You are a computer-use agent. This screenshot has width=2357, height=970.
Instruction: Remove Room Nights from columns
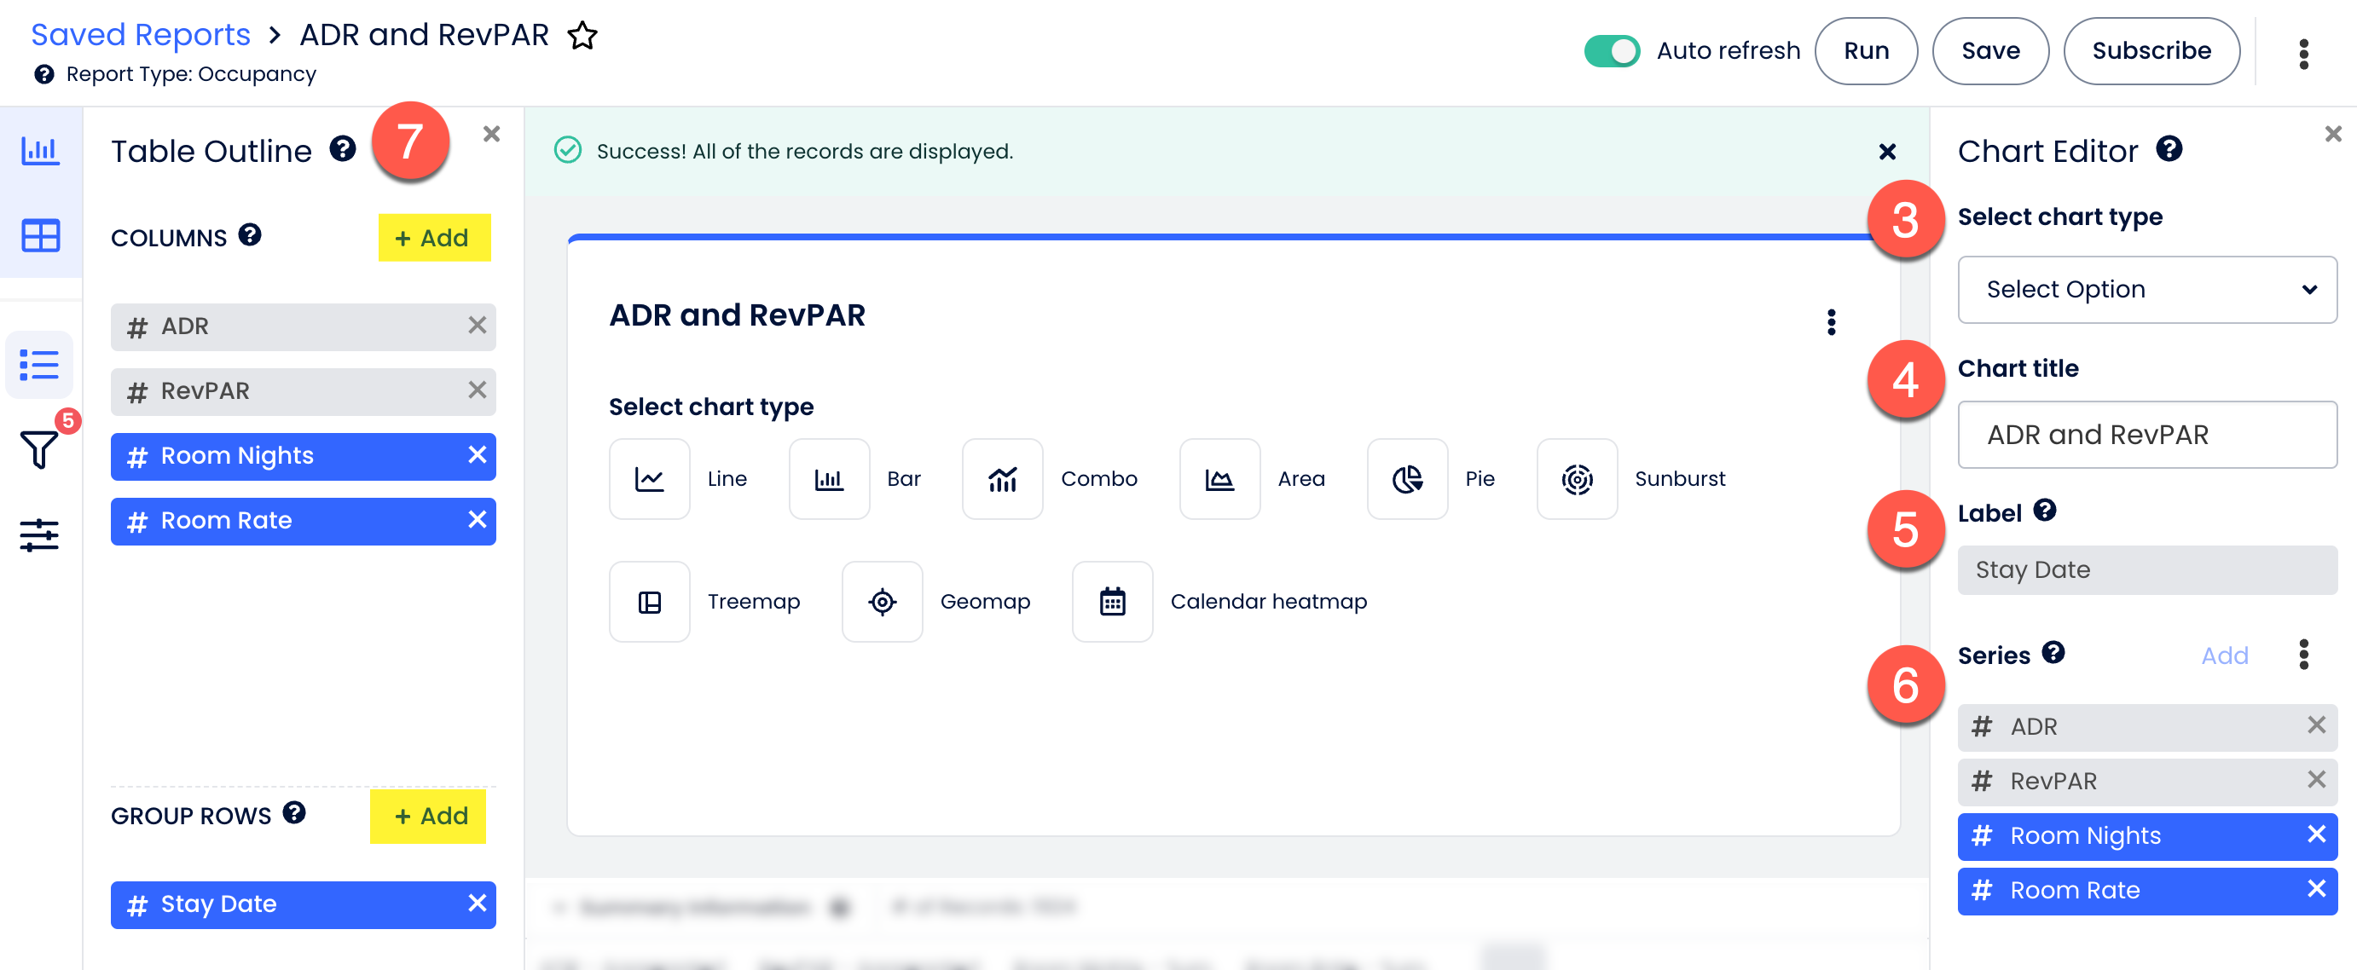[x=477, y=455]
